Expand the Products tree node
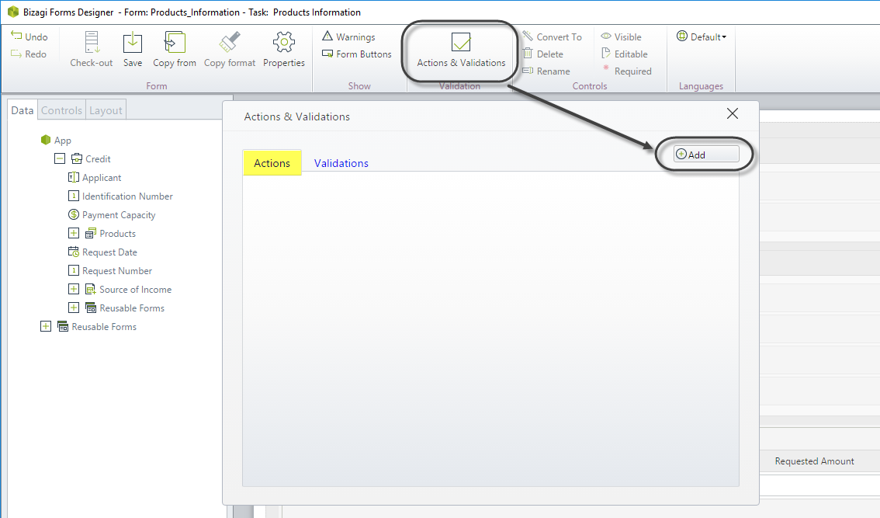 (74, 233)
